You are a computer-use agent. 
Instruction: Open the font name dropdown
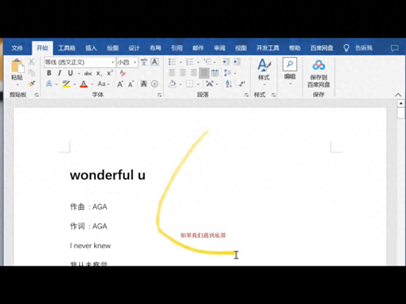[112, 62]
